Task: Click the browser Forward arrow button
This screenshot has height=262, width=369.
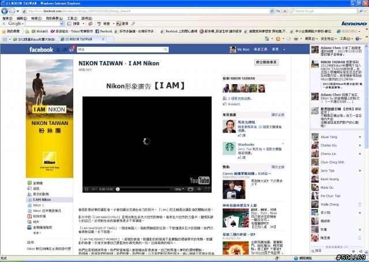Action: point(12,11)
